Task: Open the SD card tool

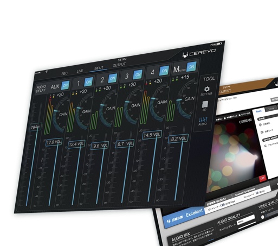Action: (205, 104)
